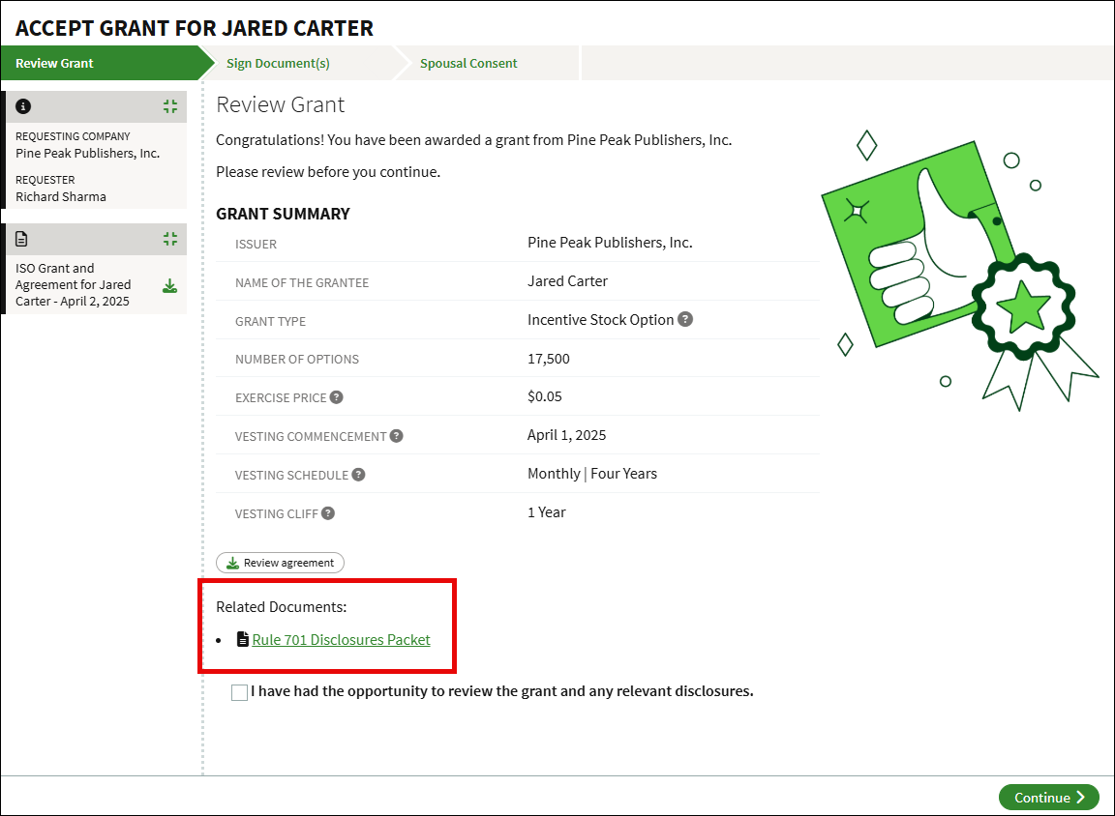This screenshot has height=816, width=1115.
Task: Select the Review Grant step tab
Action: (55, 64)
